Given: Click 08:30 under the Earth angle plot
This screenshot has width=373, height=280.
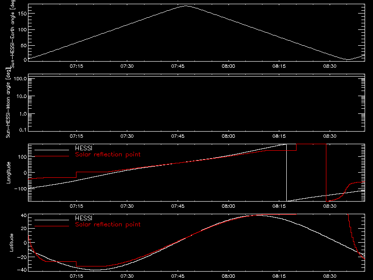Looking at the screenshot, I should click(x=330, y=66).
